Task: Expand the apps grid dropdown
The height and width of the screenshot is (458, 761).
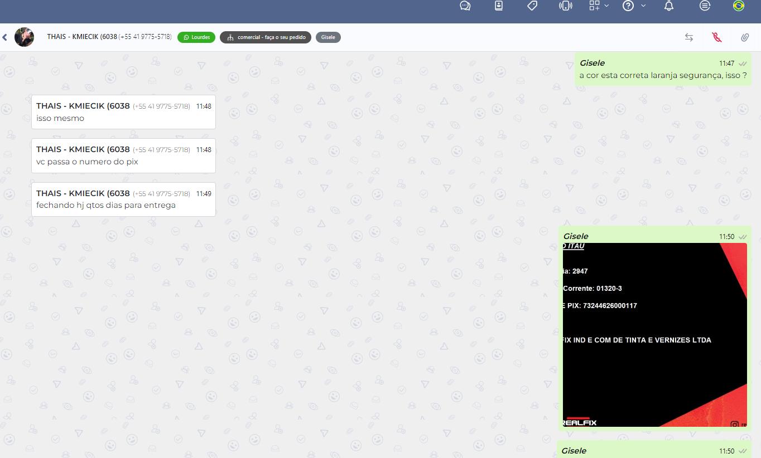Action: pos(599,6)
